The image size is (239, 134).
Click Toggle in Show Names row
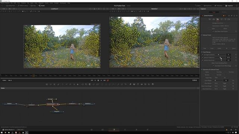[x=225, y=83]
